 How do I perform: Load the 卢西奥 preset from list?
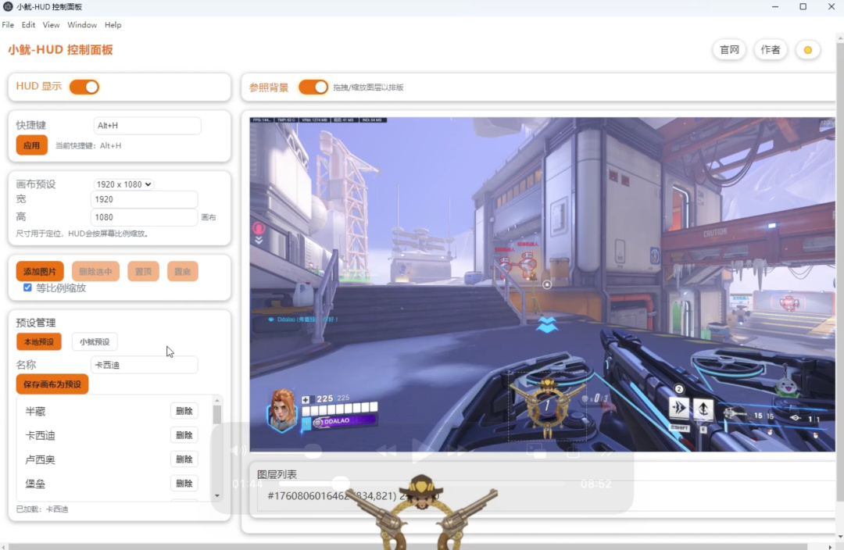pyautogui.click(x=41, y=459)
